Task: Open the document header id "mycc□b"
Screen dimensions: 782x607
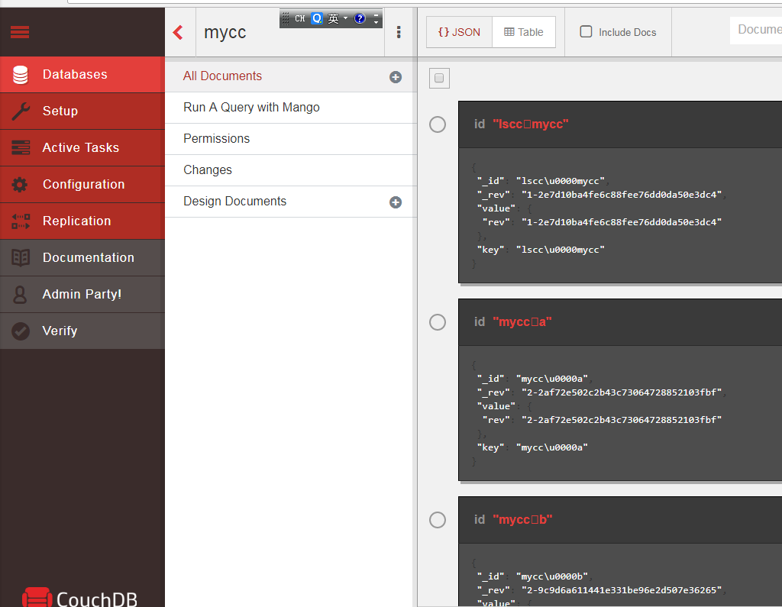Action: [x=620, y=520]
